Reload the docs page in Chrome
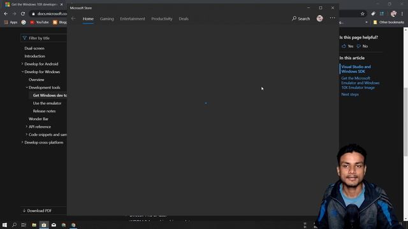This screenshot has width=408, height=229. pos(23,14)
